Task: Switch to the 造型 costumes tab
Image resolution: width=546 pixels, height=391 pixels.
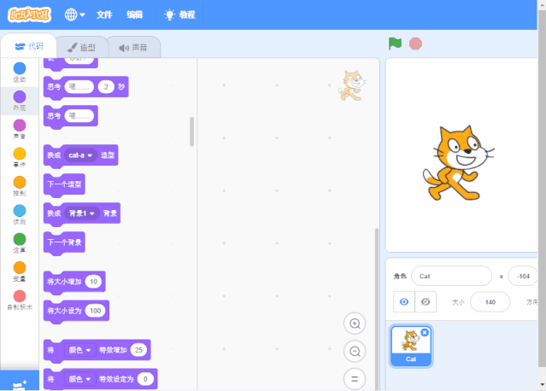Action: (81, 47)
